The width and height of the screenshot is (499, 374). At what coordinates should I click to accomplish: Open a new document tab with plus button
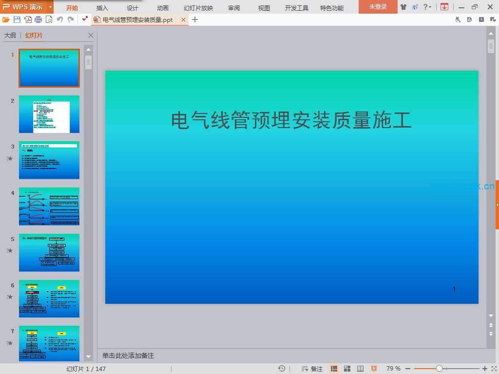pos(195,19)
